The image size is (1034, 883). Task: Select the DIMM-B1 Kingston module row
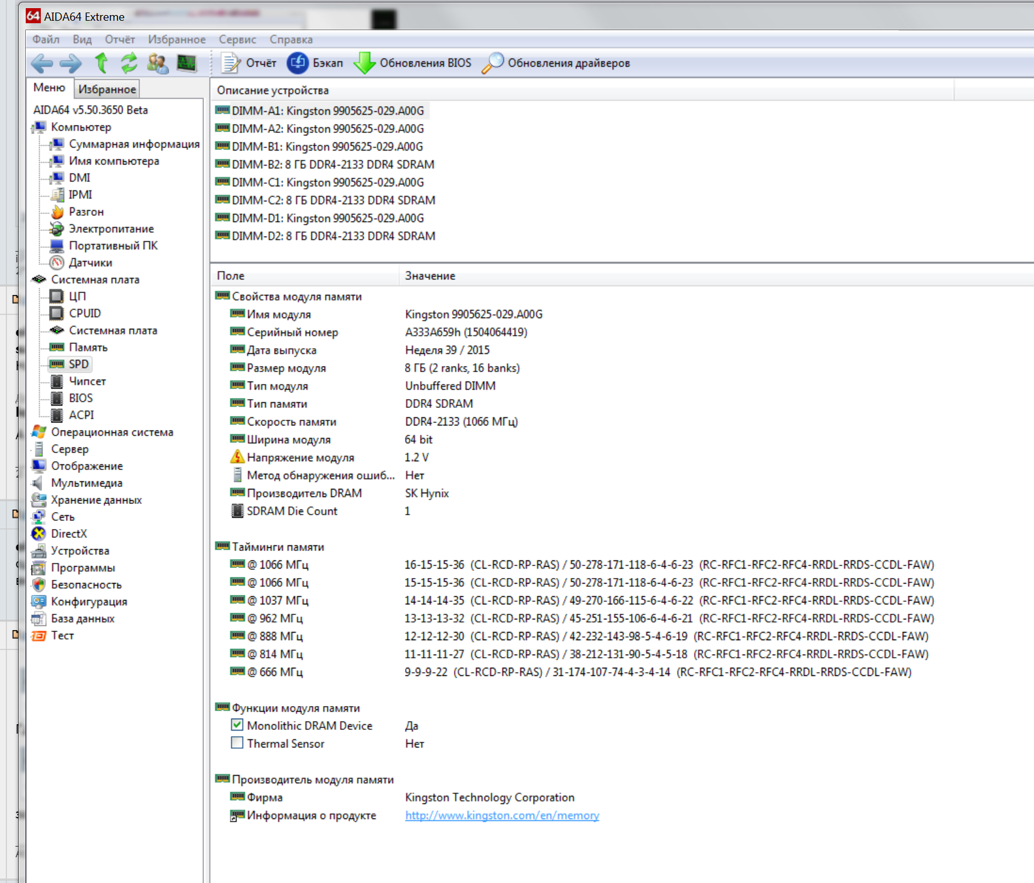tap(320, 146)
